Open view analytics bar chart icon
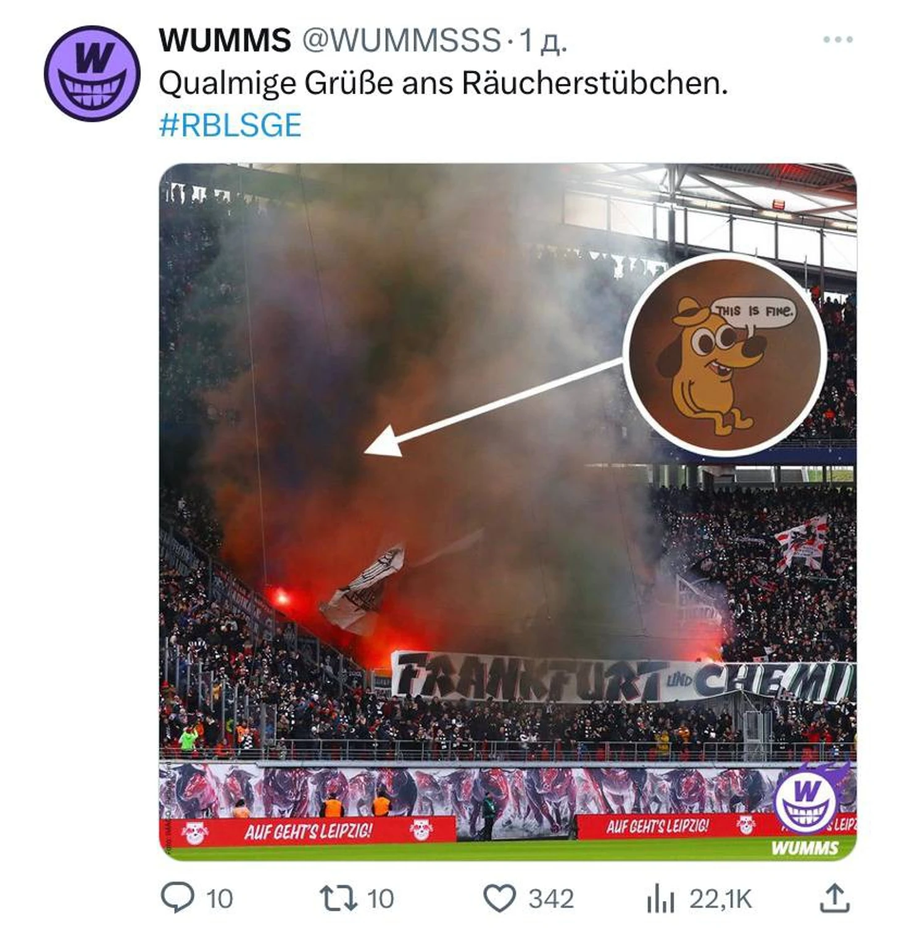Viewport: 901px width, 938px height. (x=660, y=899)
